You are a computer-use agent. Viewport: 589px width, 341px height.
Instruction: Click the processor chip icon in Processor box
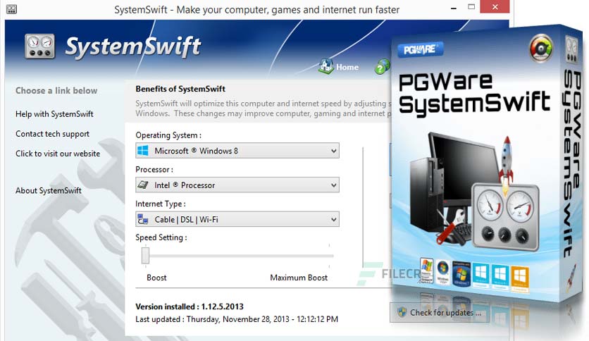point(143,185)
